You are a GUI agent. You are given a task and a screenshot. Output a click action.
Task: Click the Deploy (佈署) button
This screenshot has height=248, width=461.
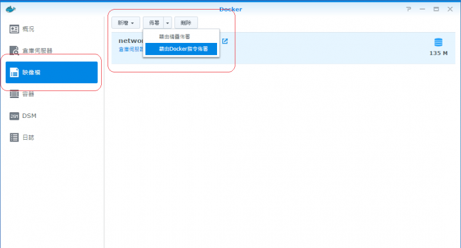pyautogui.click(x=154, y=22)
